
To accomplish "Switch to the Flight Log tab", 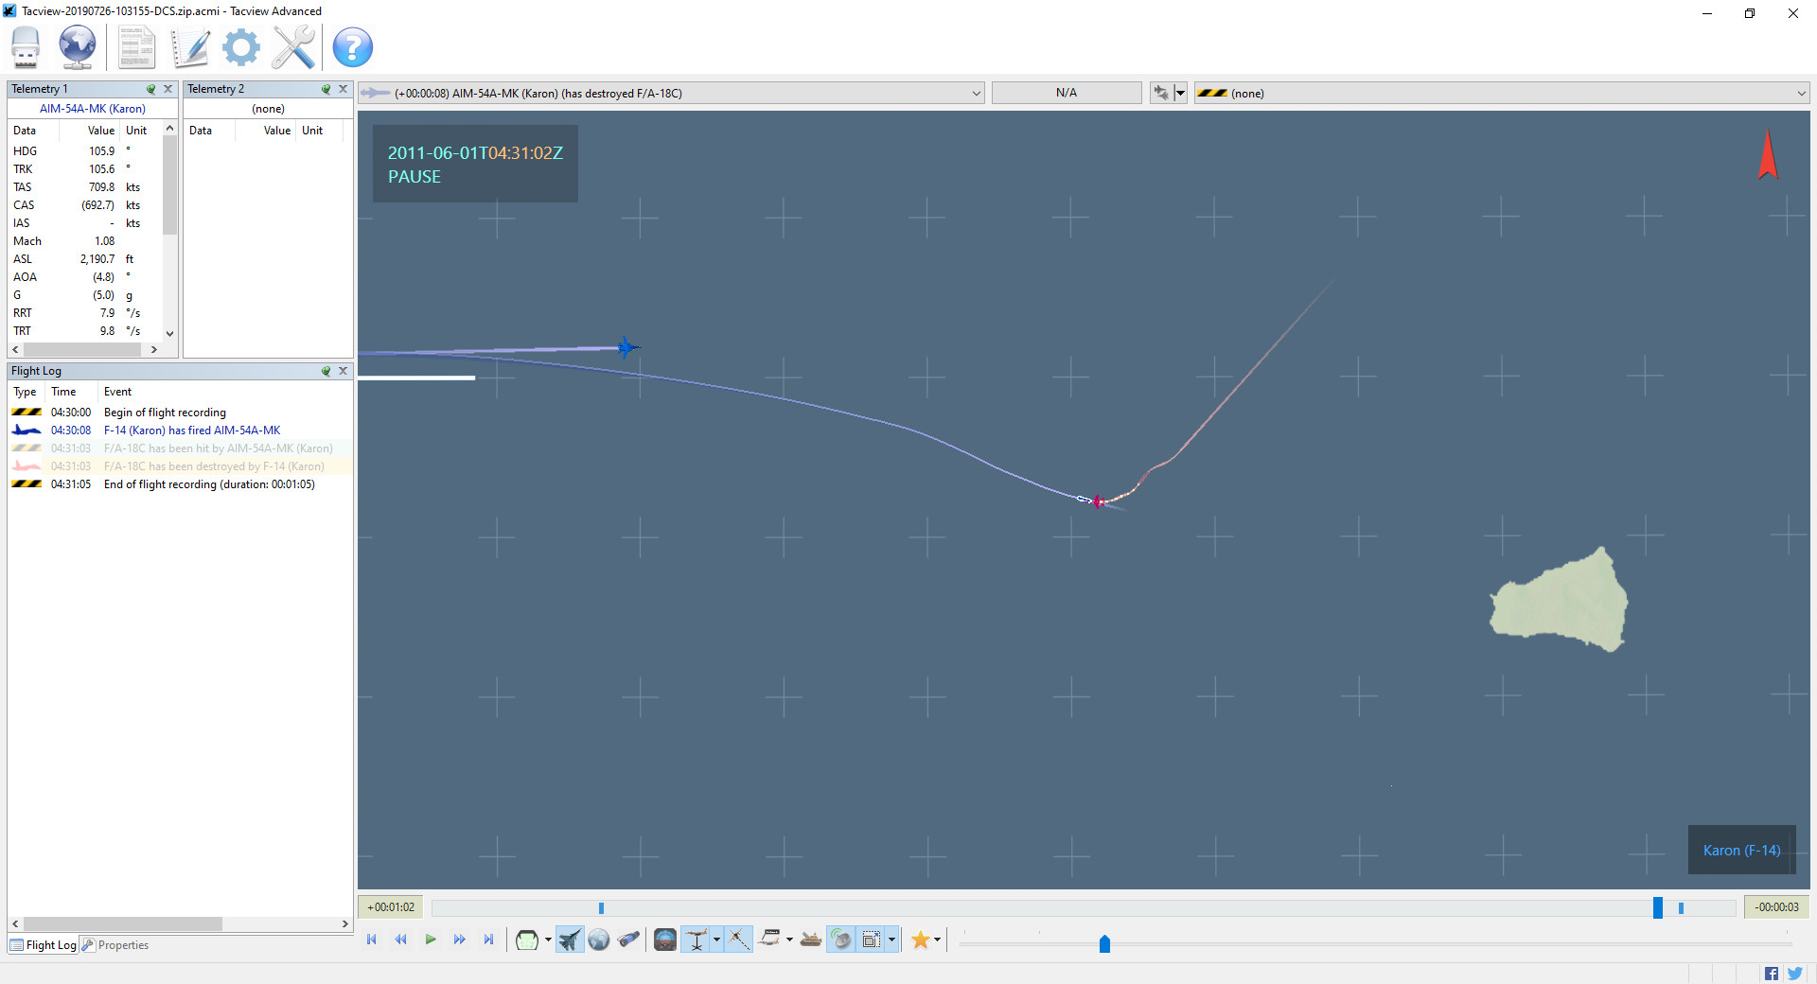I will tap(44, 945).
